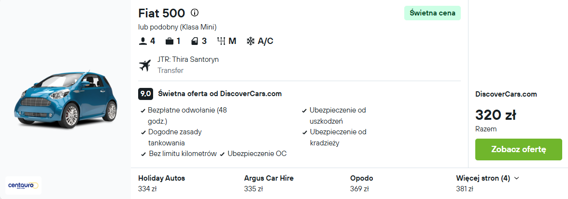Click the air conditioning snowflake icon
The width and height of the screenshot is (568, 199).
click(250, 42)
